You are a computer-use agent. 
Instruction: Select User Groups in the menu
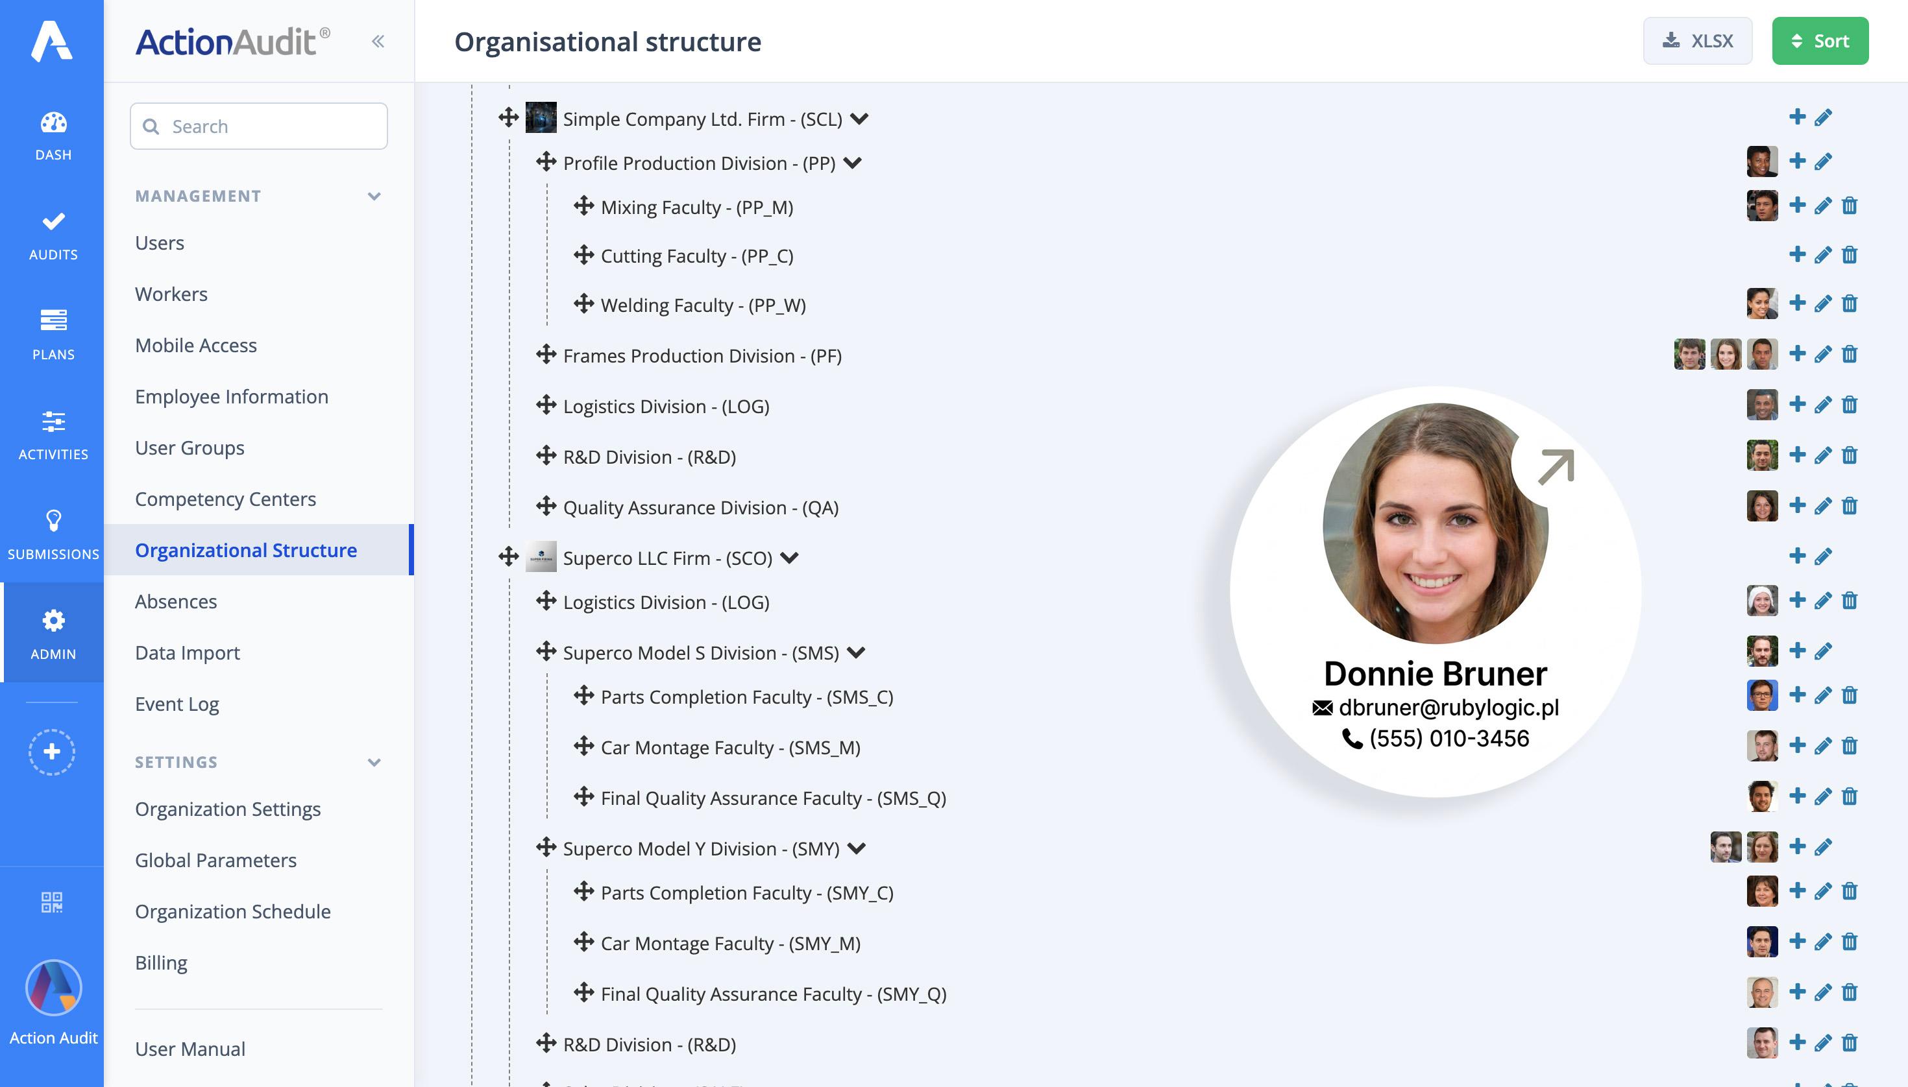[x=190, y=448]
